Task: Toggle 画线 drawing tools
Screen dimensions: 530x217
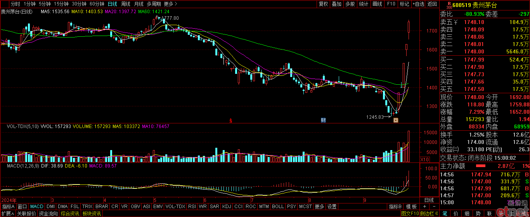Action: click(x=377, y=4)
